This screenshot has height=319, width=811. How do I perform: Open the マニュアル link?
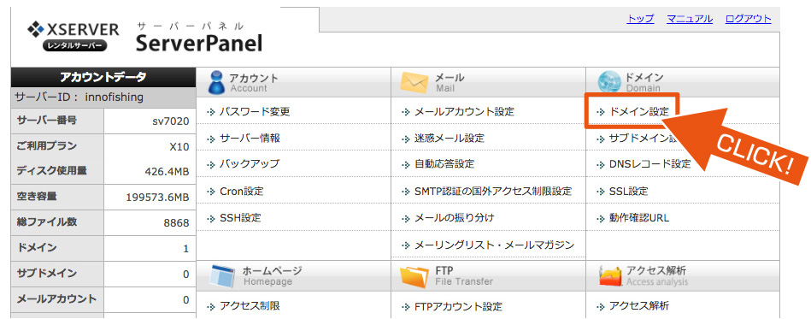coord(690,19)
